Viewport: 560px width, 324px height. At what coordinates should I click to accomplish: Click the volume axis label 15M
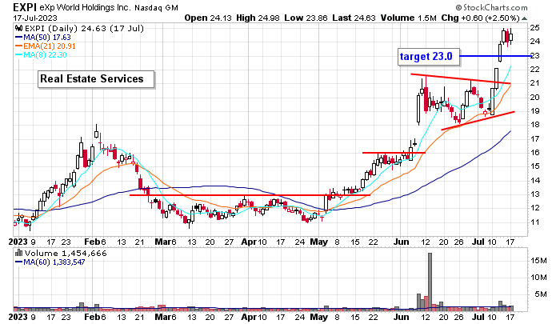pos(538,261)
